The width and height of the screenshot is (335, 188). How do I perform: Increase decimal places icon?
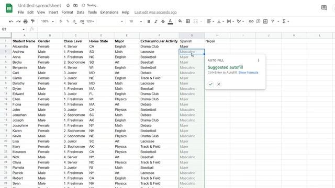pyautogui.click(x=82, y=21)
